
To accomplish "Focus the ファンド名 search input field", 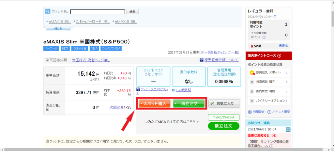I will (97, 12).
